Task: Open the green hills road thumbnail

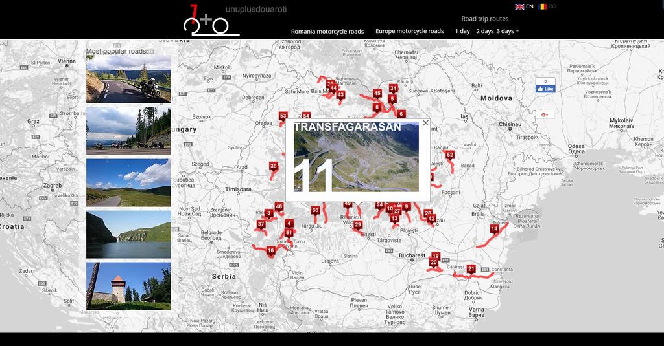Action: pyautogui.click(x=129, y=182)
